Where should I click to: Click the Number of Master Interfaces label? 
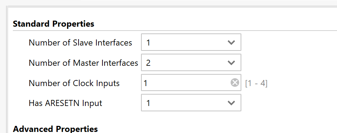[84, 63]
